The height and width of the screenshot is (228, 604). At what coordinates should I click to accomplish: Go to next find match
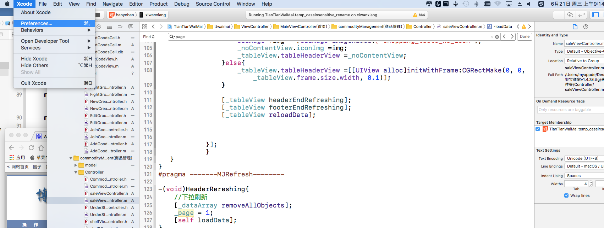pyautogui.click(x=512, y=37)
